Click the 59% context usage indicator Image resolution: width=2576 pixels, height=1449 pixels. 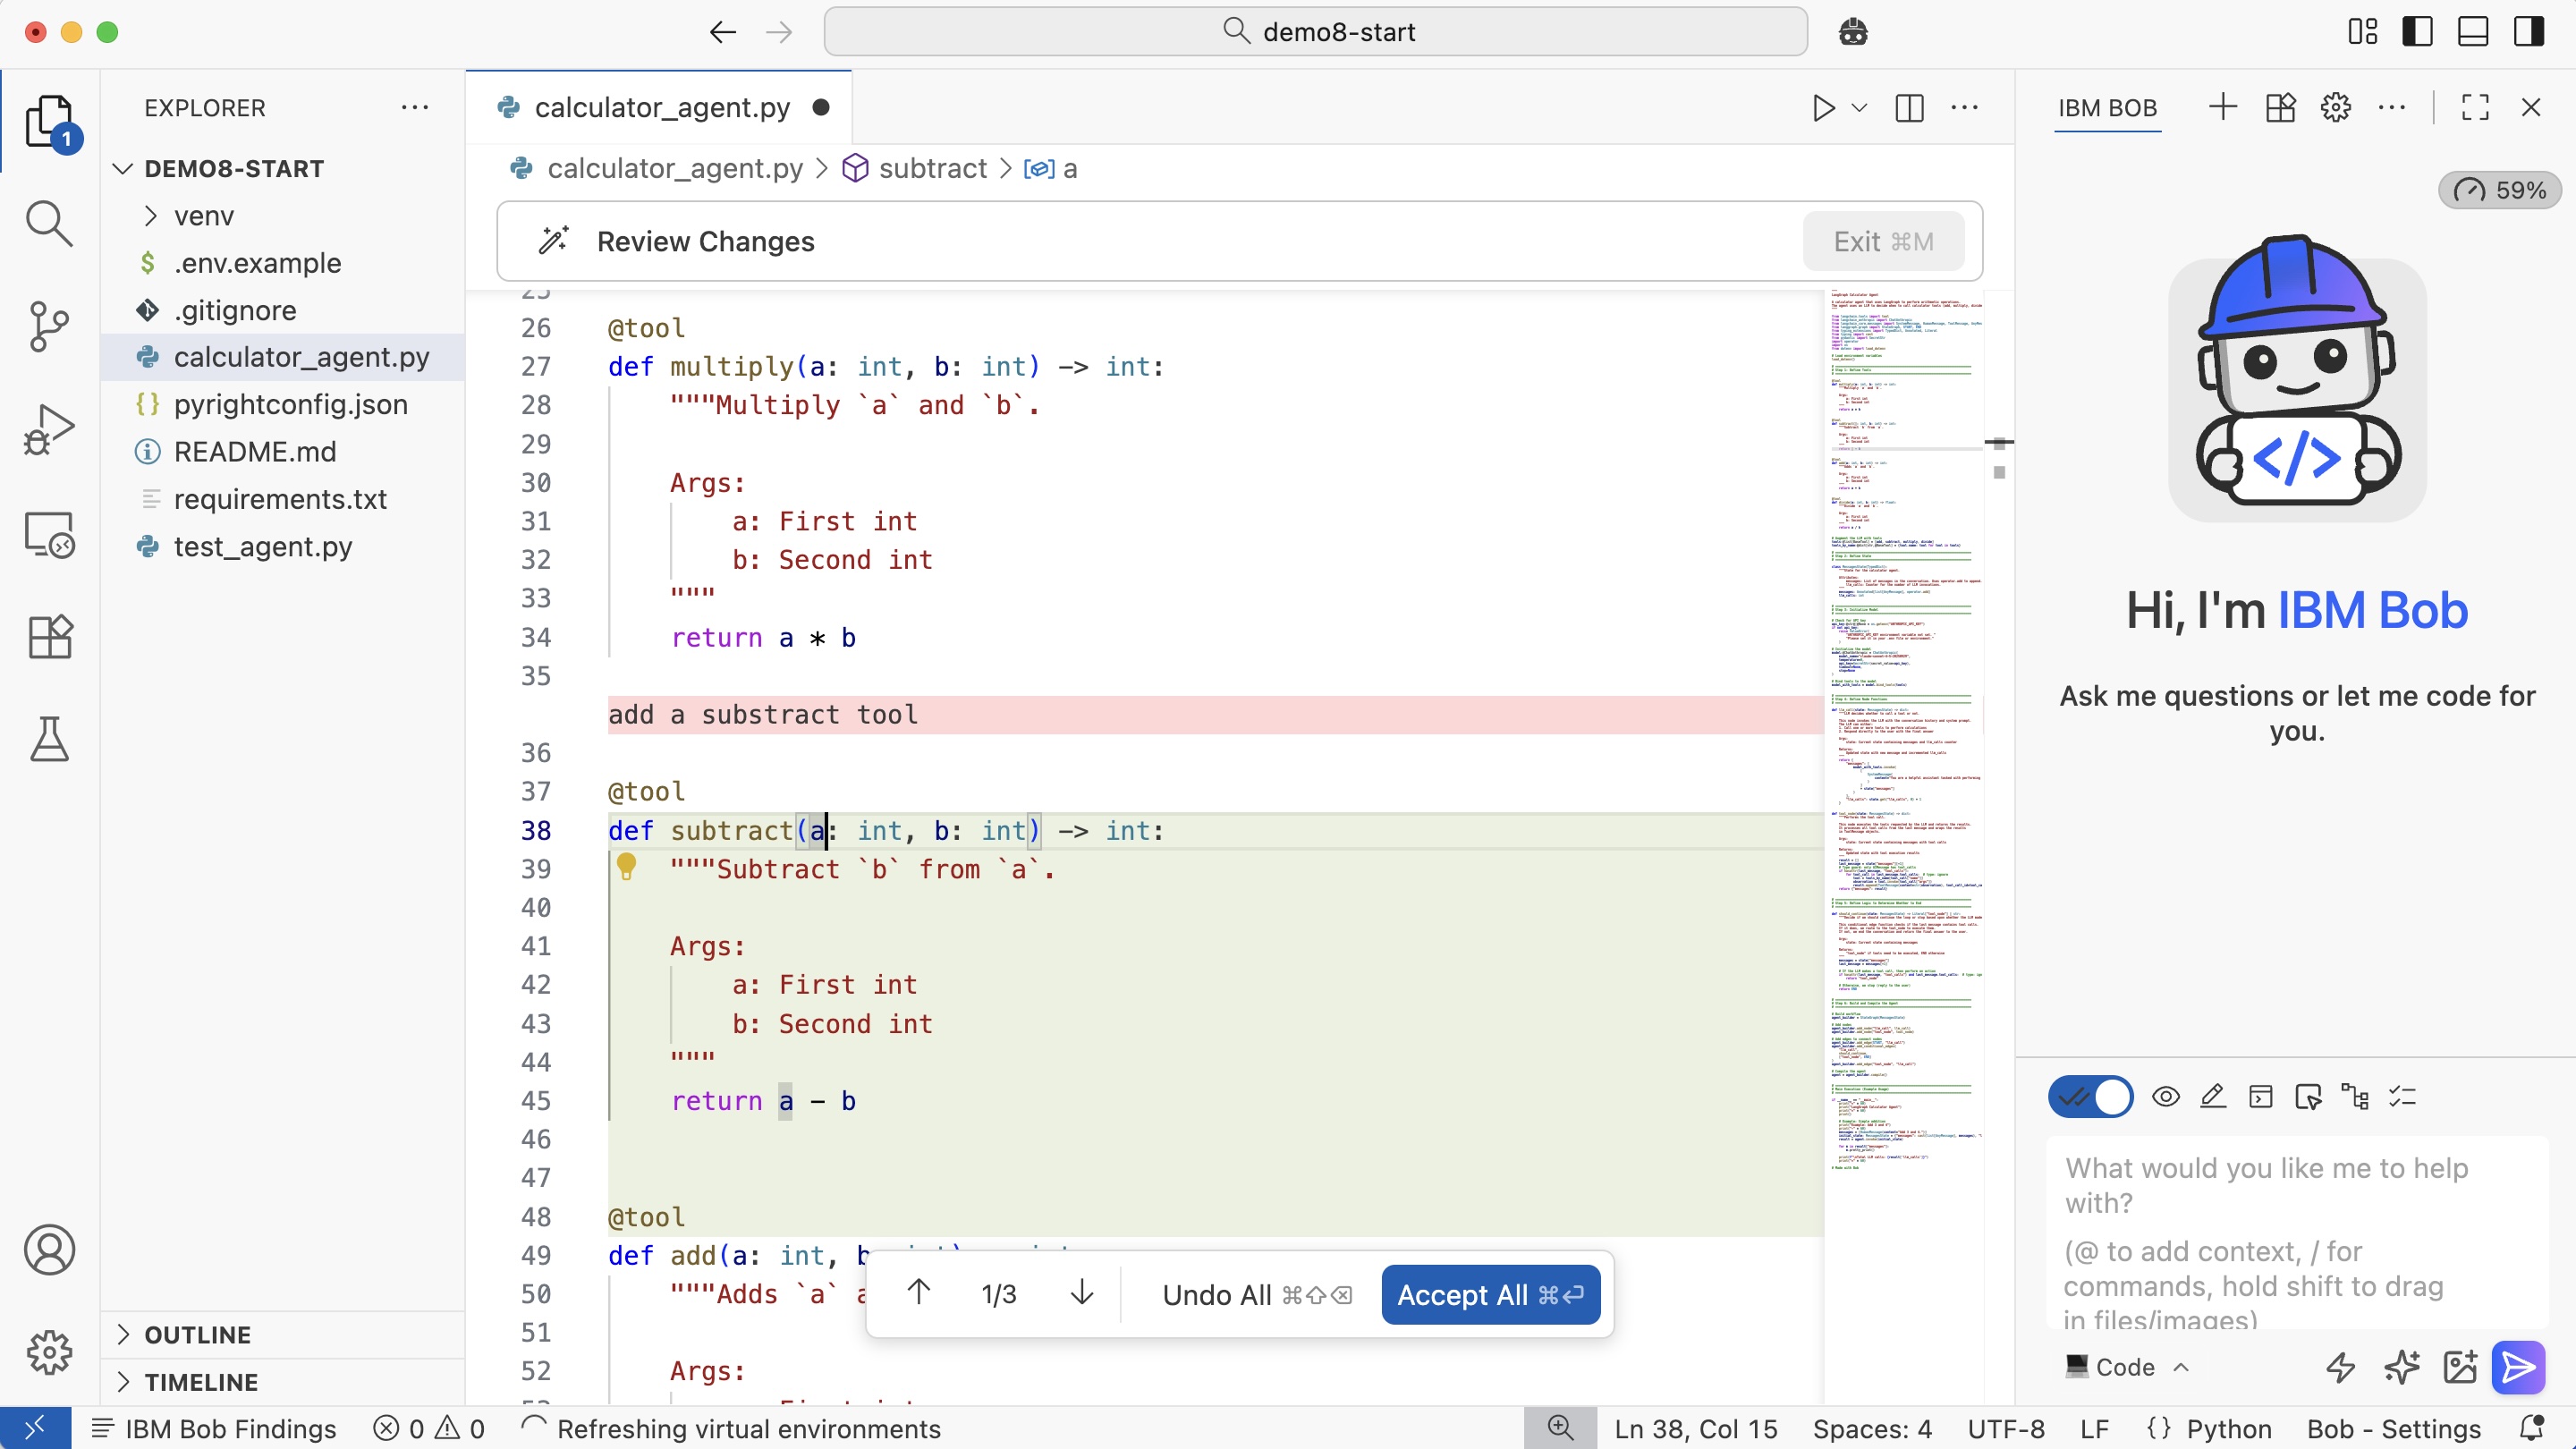(x=2500, y=190)
